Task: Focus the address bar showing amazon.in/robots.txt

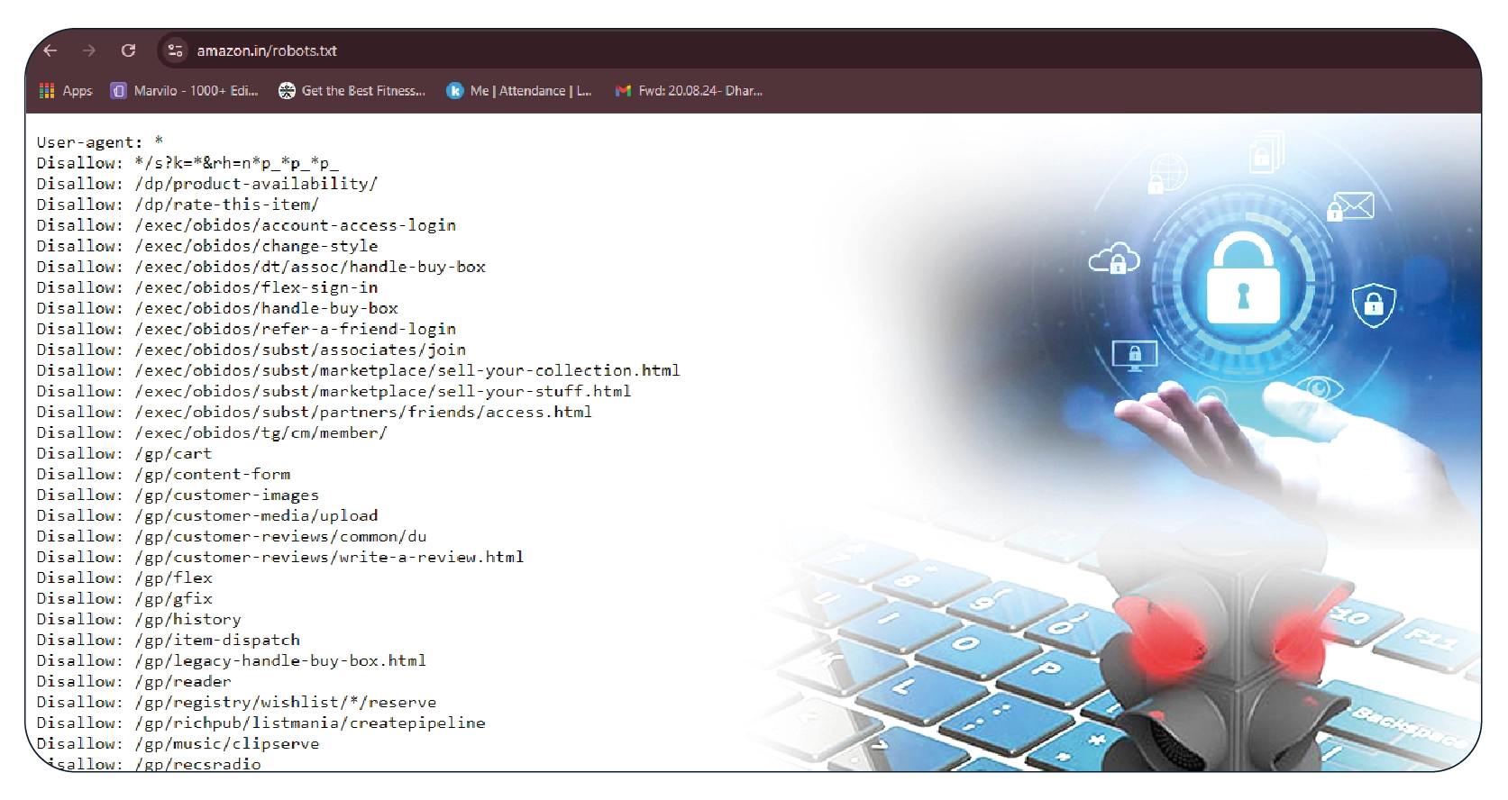Action: pyautogui.click(x=267, y=51)
